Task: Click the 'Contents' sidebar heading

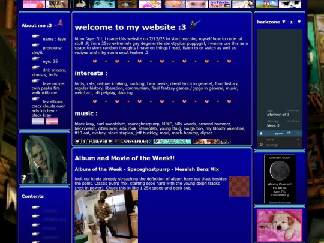Action: pyautogui.click(x=32, y=196)
